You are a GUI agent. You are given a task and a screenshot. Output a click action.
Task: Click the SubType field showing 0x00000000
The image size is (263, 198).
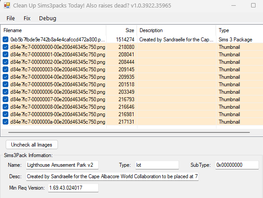[x=237, y=165]
